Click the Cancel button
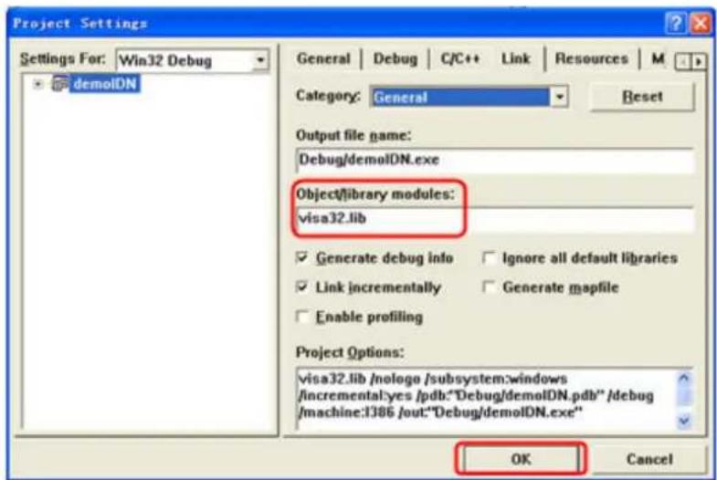Image resolution: width=717 pixels, height=480 pixels. tap(649, 458)
